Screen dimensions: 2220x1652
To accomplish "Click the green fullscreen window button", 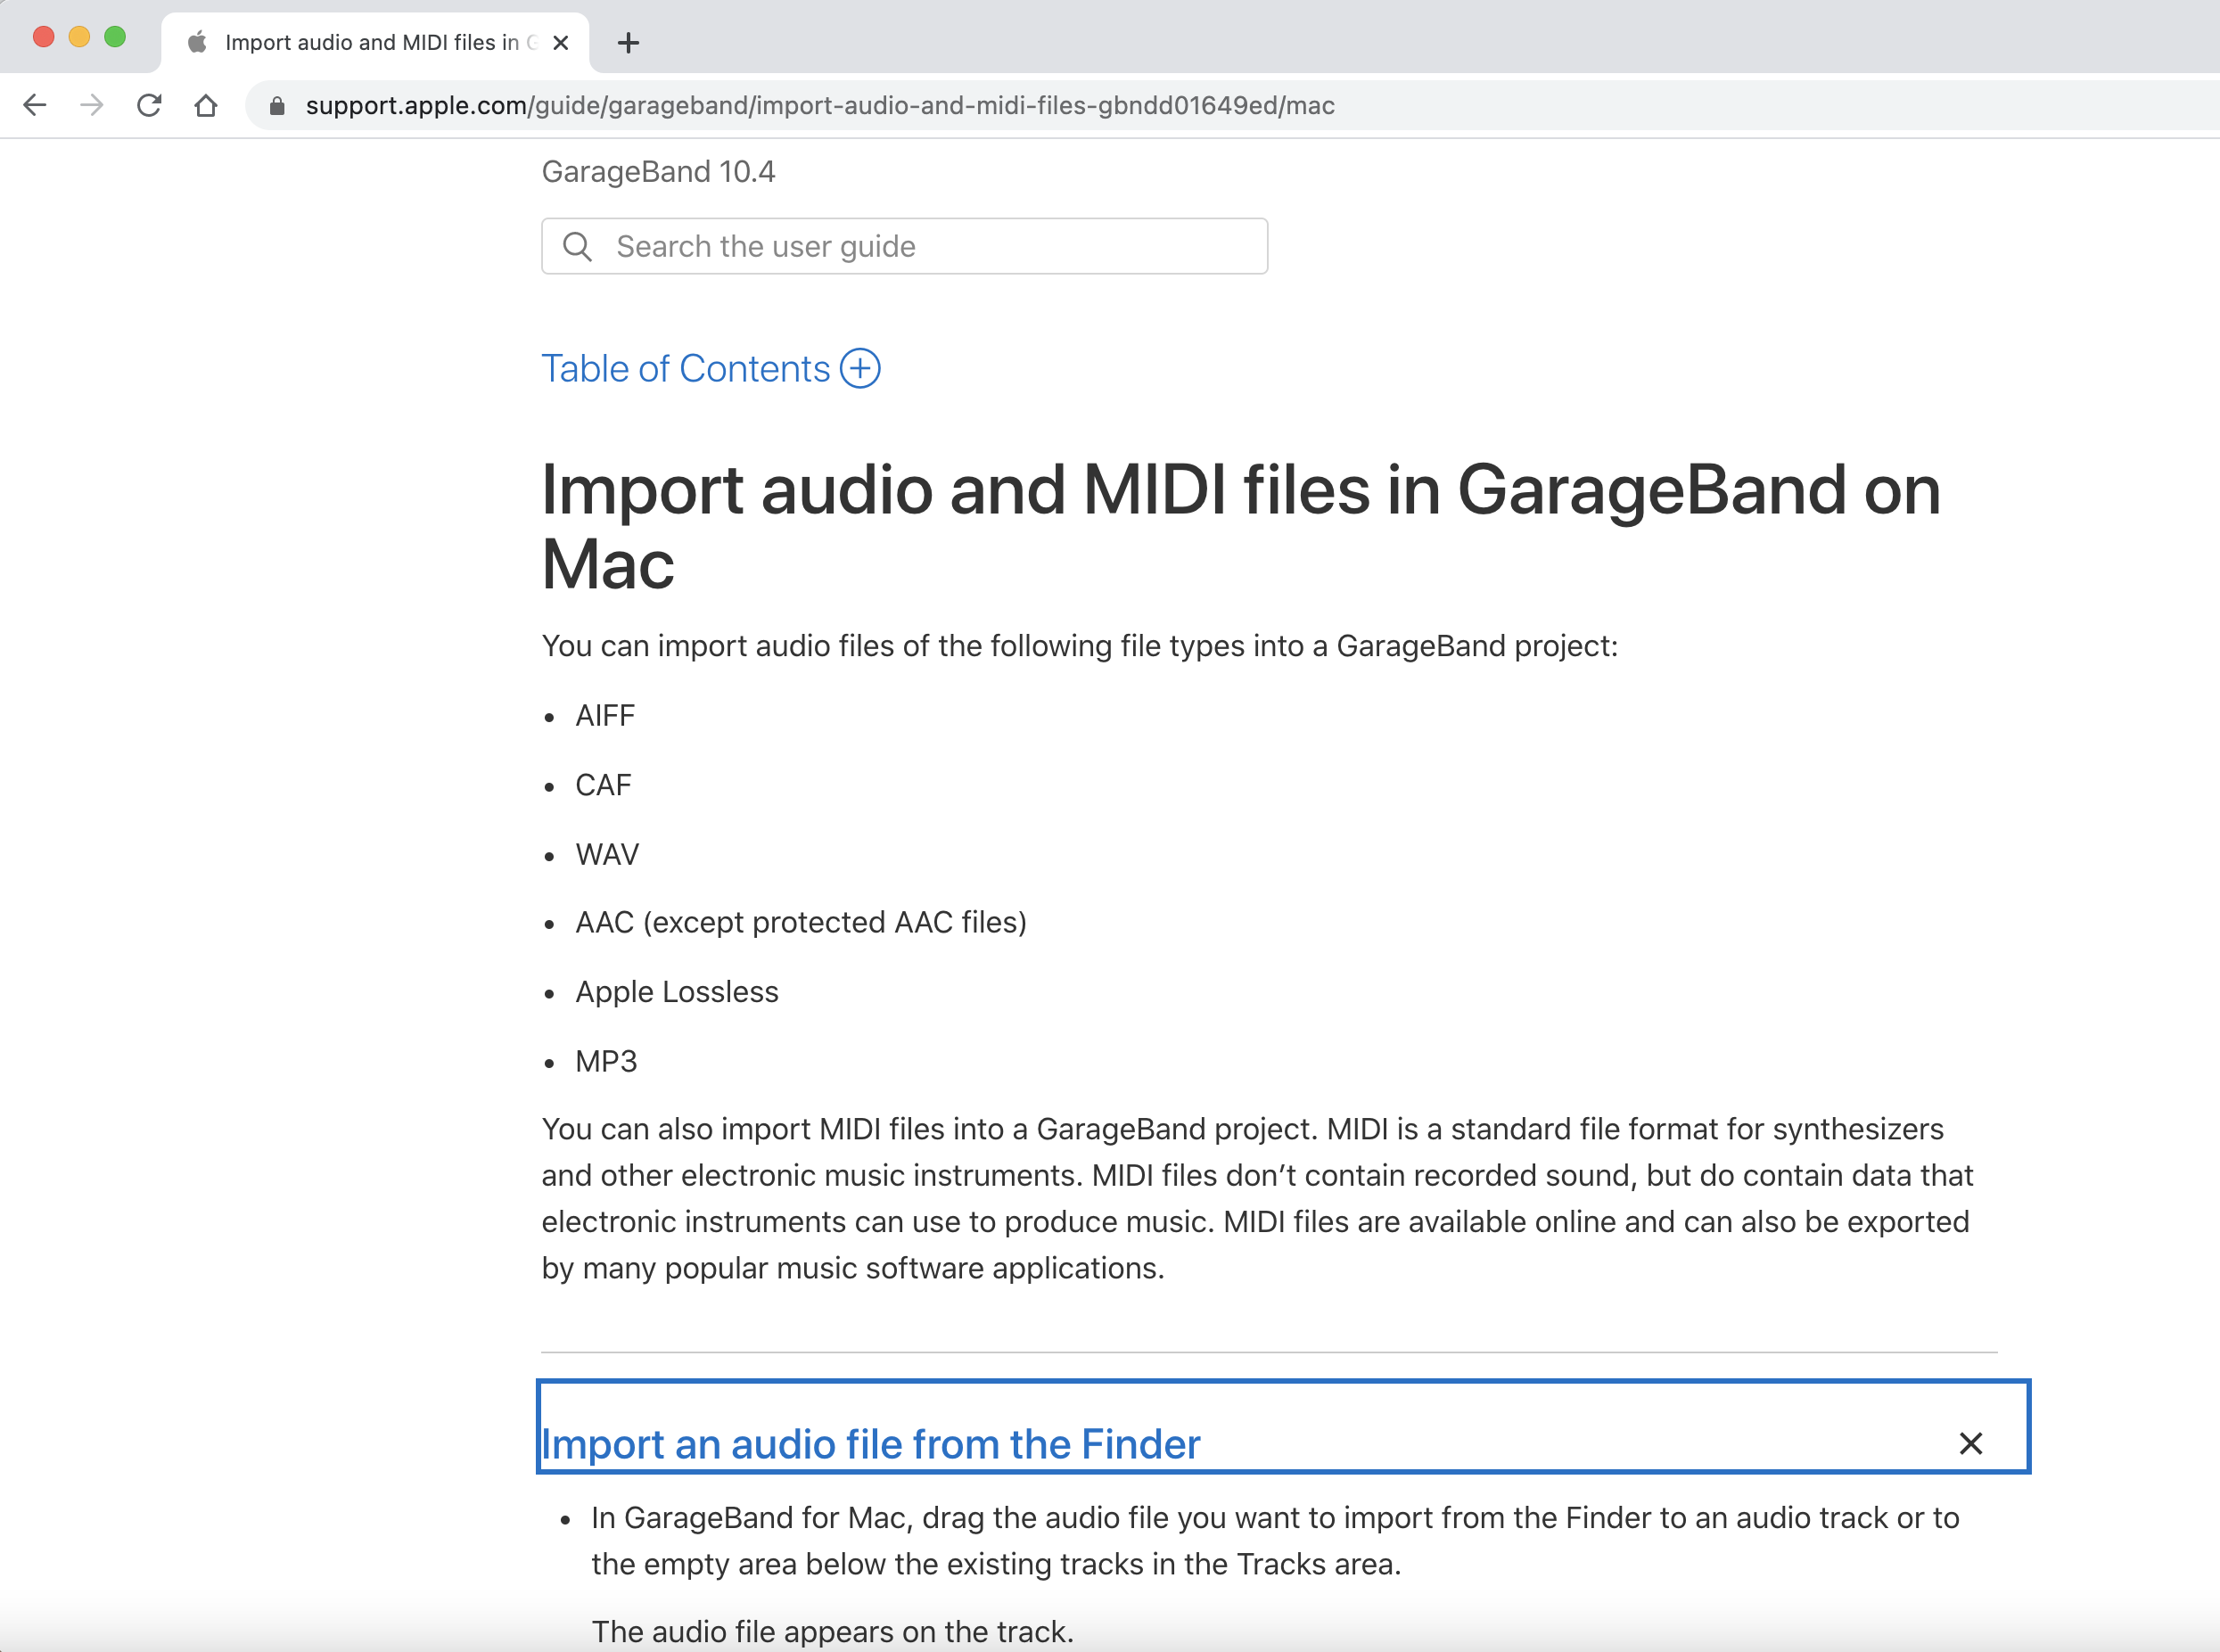I will [x=115, y=37].
